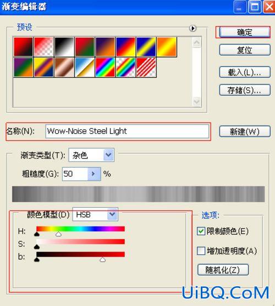Minimize the gradient editor window
Viewport: 275px width, 306px height.
click(240, 7)
